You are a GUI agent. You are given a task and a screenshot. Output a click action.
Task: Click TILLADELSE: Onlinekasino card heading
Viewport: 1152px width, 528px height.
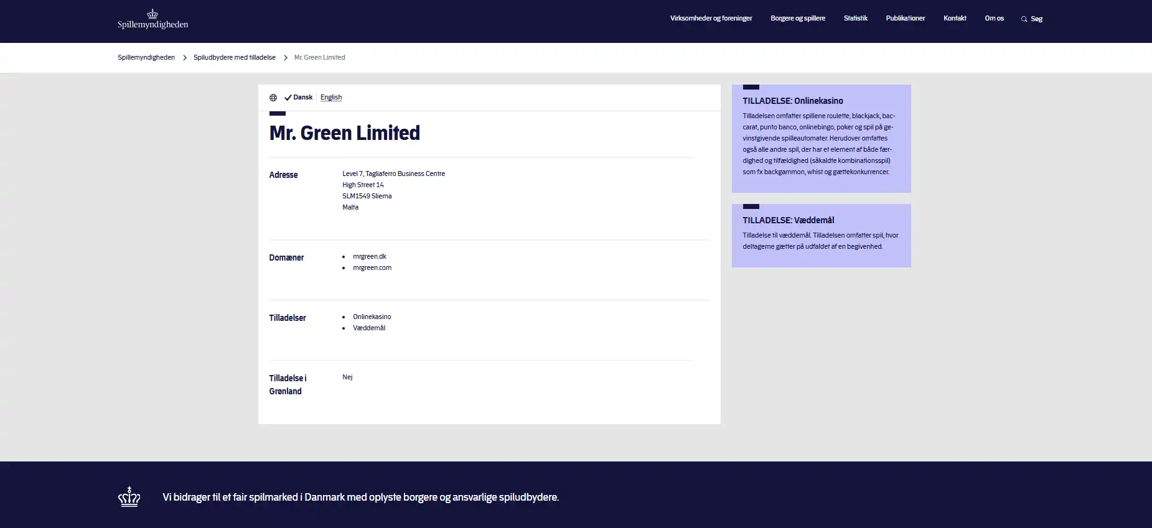793,101
